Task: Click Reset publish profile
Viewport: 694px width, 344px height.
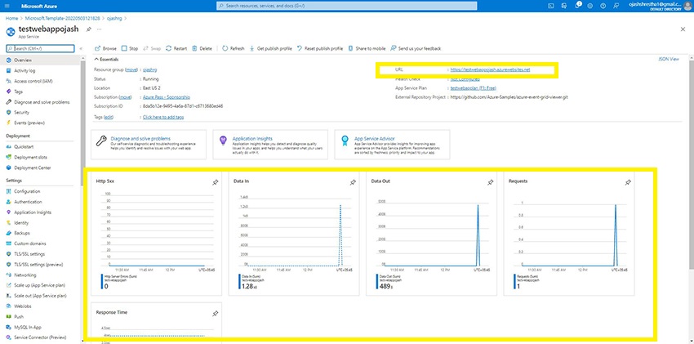Action: click(320, 49)
